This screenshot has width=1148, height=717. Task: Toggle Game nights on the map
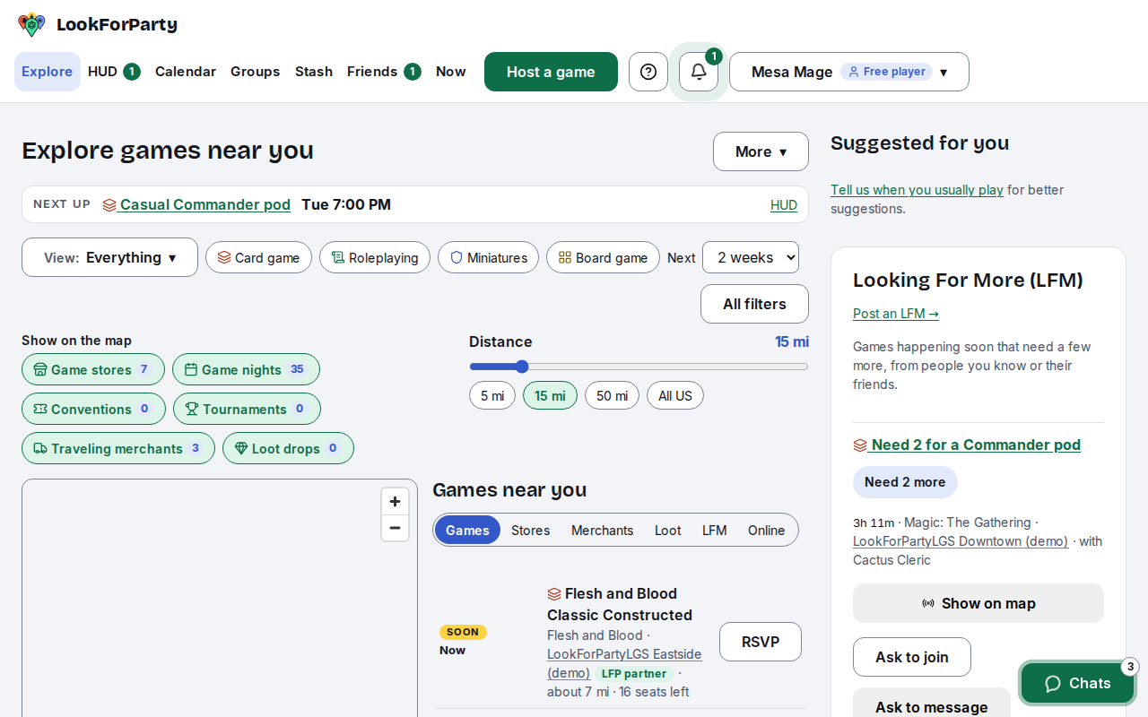pyautogui.click(x=246, y=369)
